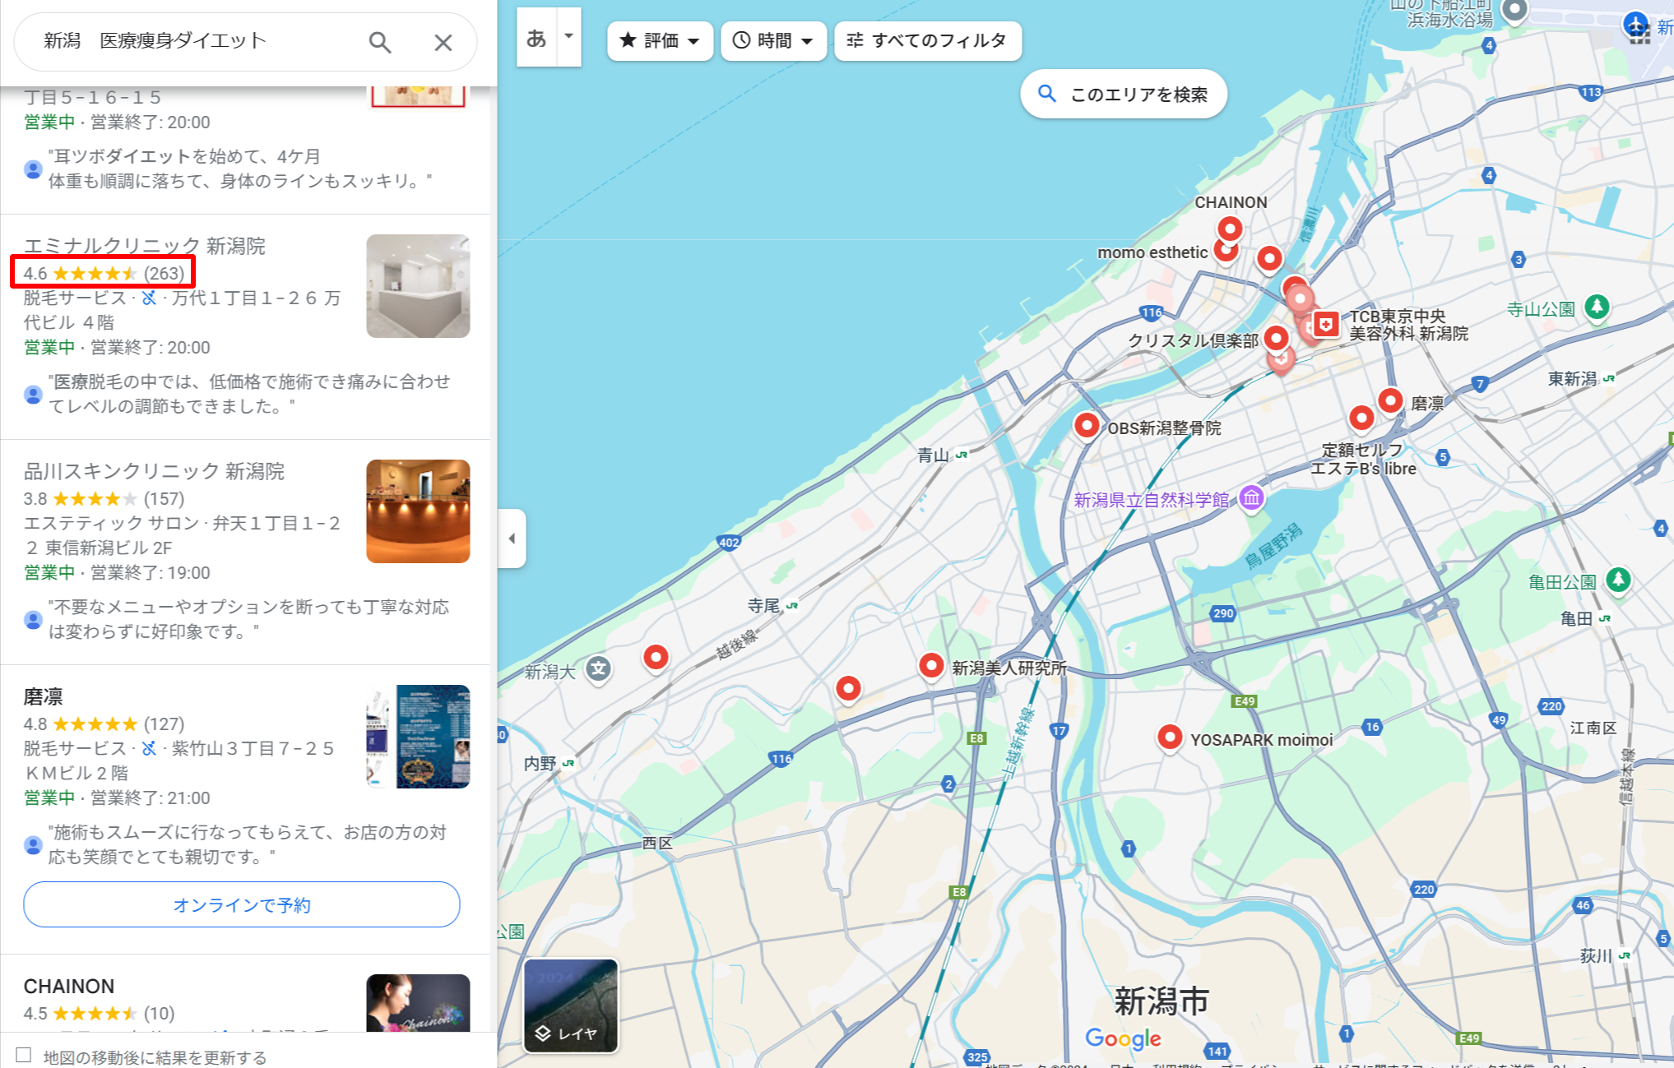Open CHAINON listing in results
Screen dimensions: 1674x1068
[69, 986]
